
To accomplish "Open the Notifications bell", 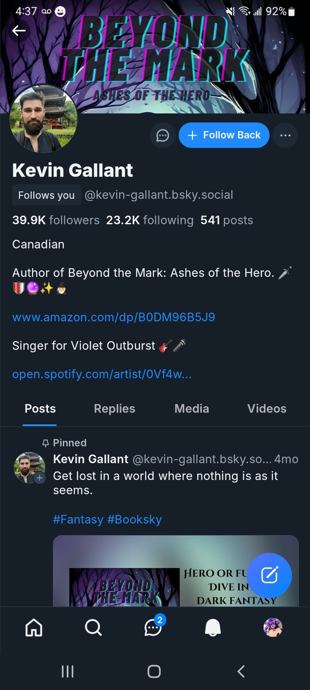I will tap(213, 627).
